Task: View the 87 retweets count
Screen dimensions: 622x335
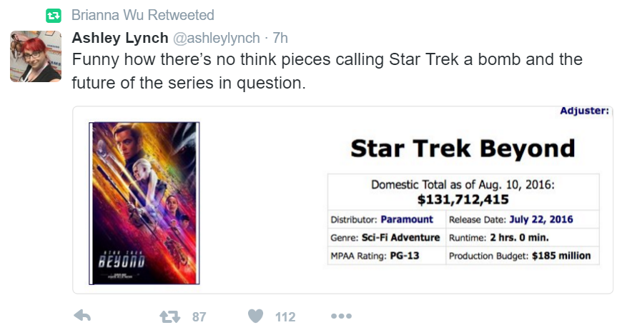Action: pos(199,316)
